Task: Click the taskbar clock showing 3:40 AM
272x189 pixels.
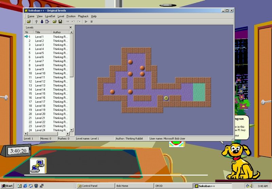Action: click(x=262, y=186)
